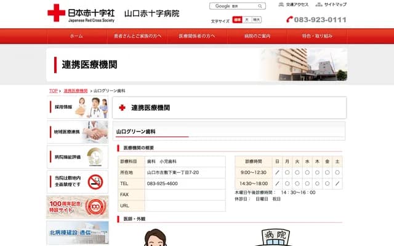Open the 病院機能評価 badge banner
This screenshot has width=394, height=246.
coord(78,157)
